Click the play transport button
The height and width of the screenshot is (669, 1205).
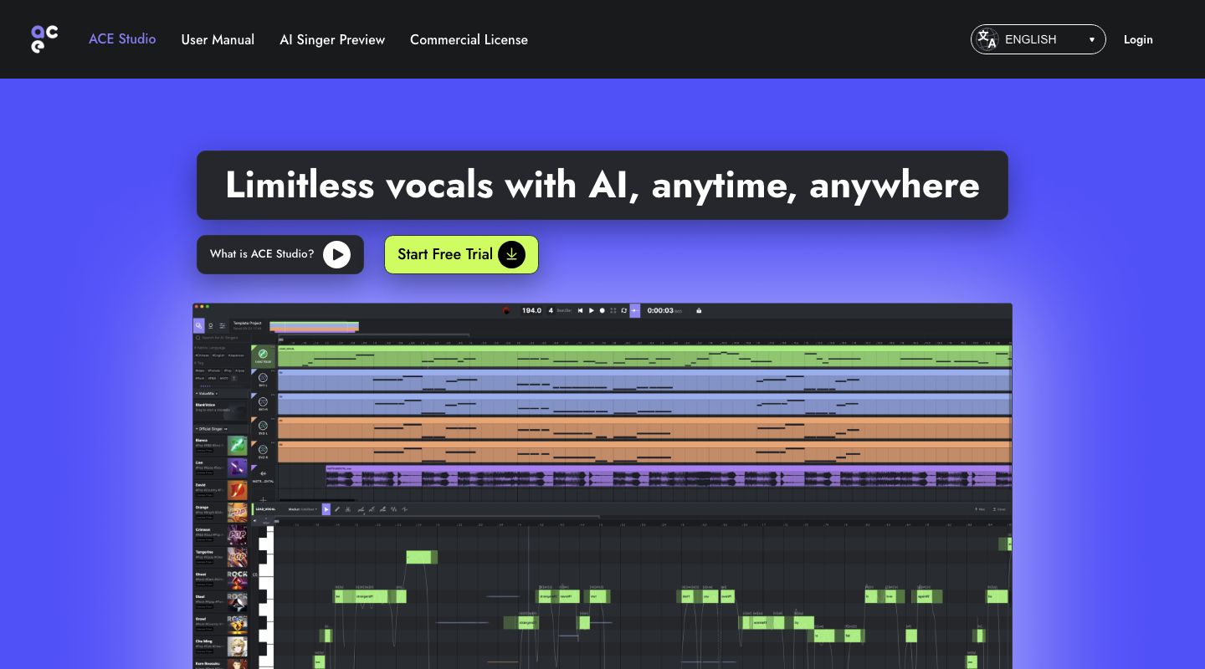click(x=591, y=310)
